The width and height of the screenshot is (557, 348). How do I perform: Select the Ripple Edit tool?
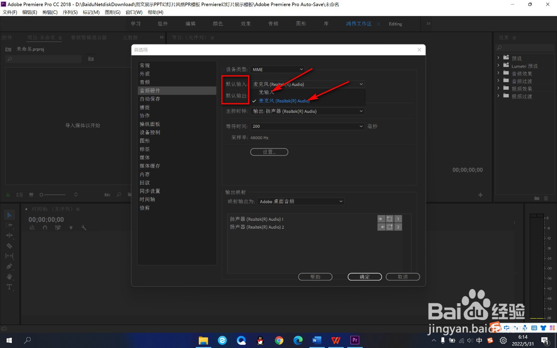click(x=9, y=236)
